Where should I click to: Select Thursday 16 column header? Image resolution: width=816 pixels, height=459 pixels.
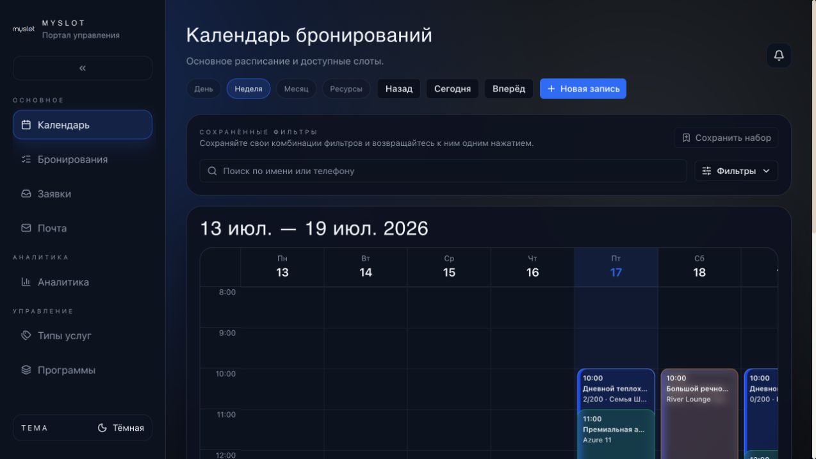coord(532,267)
